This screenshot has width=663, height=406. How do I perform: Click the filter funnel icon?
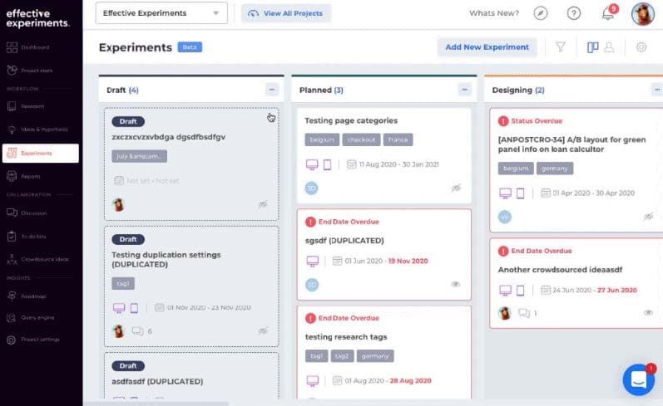point(561,46)
